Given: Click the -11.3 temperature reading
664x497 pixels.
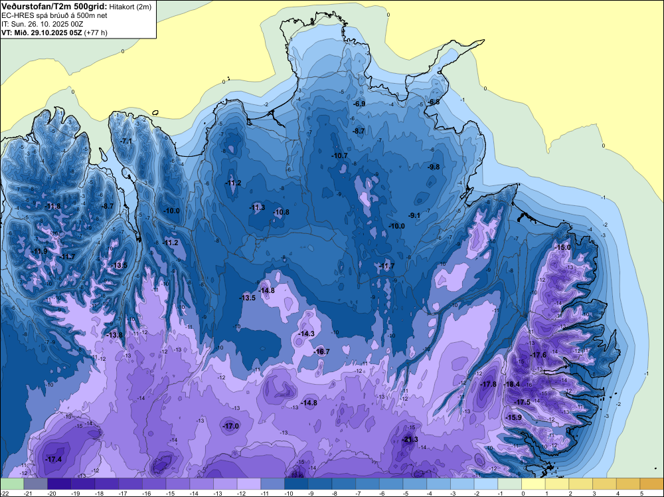Looking at the screenshot, I should click(x=258, y=207).
